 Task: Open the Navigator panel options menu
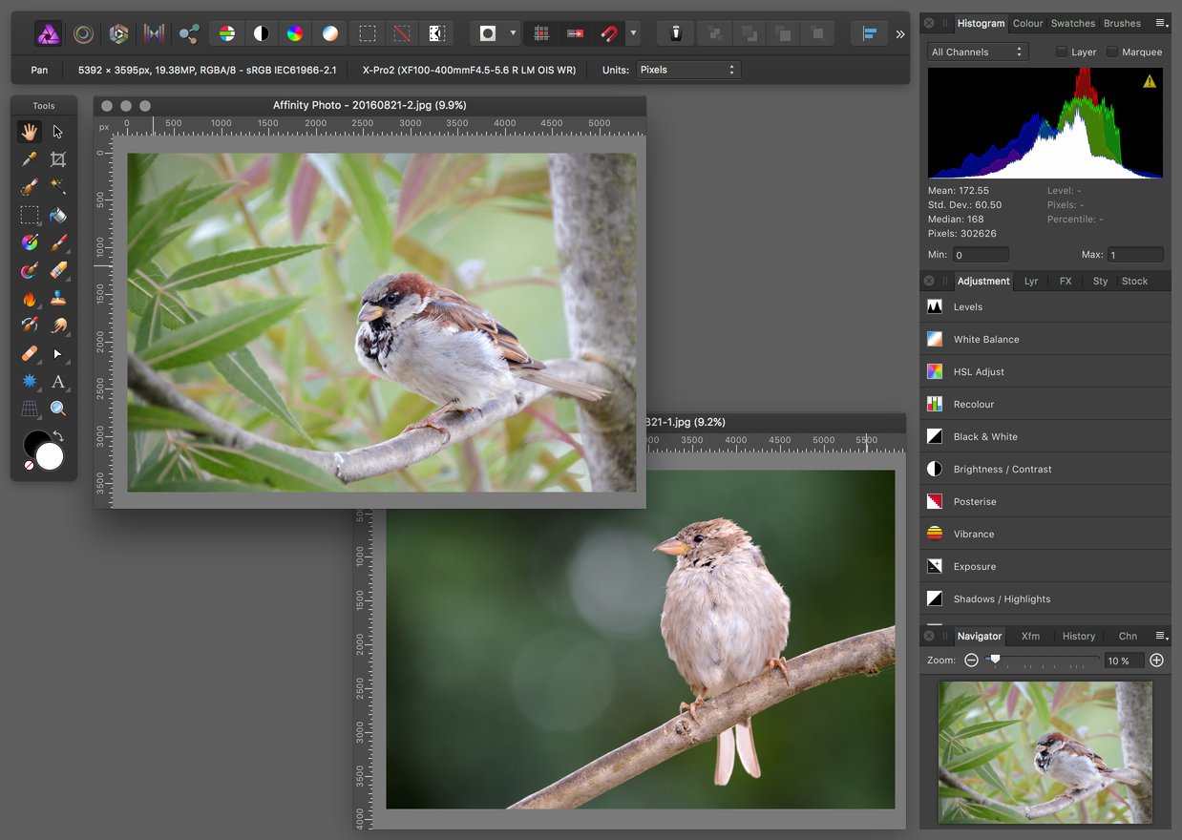pyautogui.click(x=1161, y=636)
